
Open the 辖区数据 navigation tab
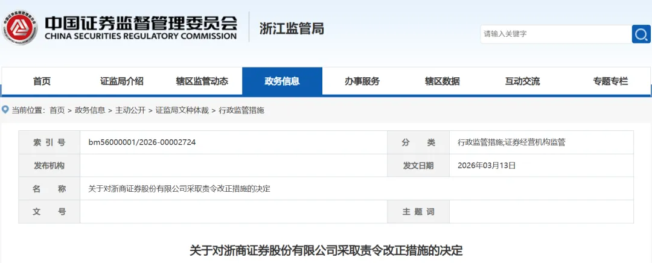(x=443, y=81)
